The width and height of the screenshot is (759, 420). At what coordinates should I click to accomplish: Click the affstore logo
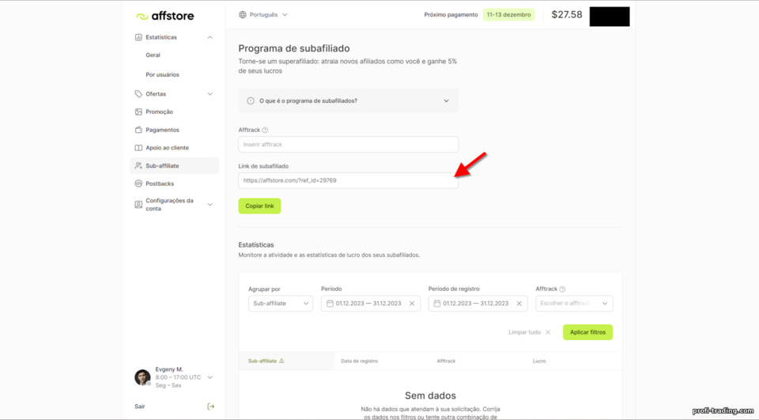click(164, 16)
